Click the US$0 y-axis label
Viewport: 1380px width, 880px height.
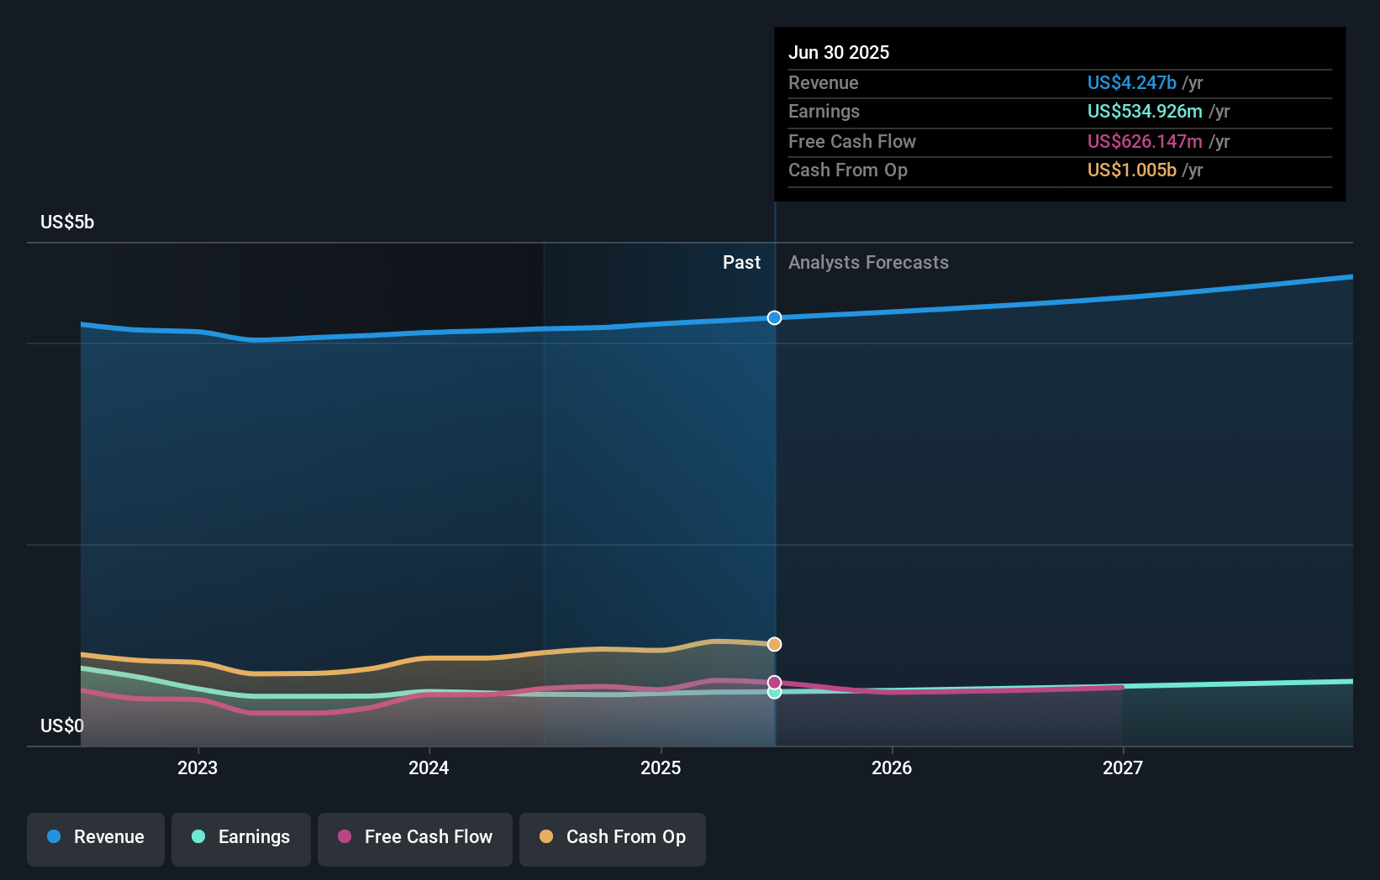click(62, 725)
